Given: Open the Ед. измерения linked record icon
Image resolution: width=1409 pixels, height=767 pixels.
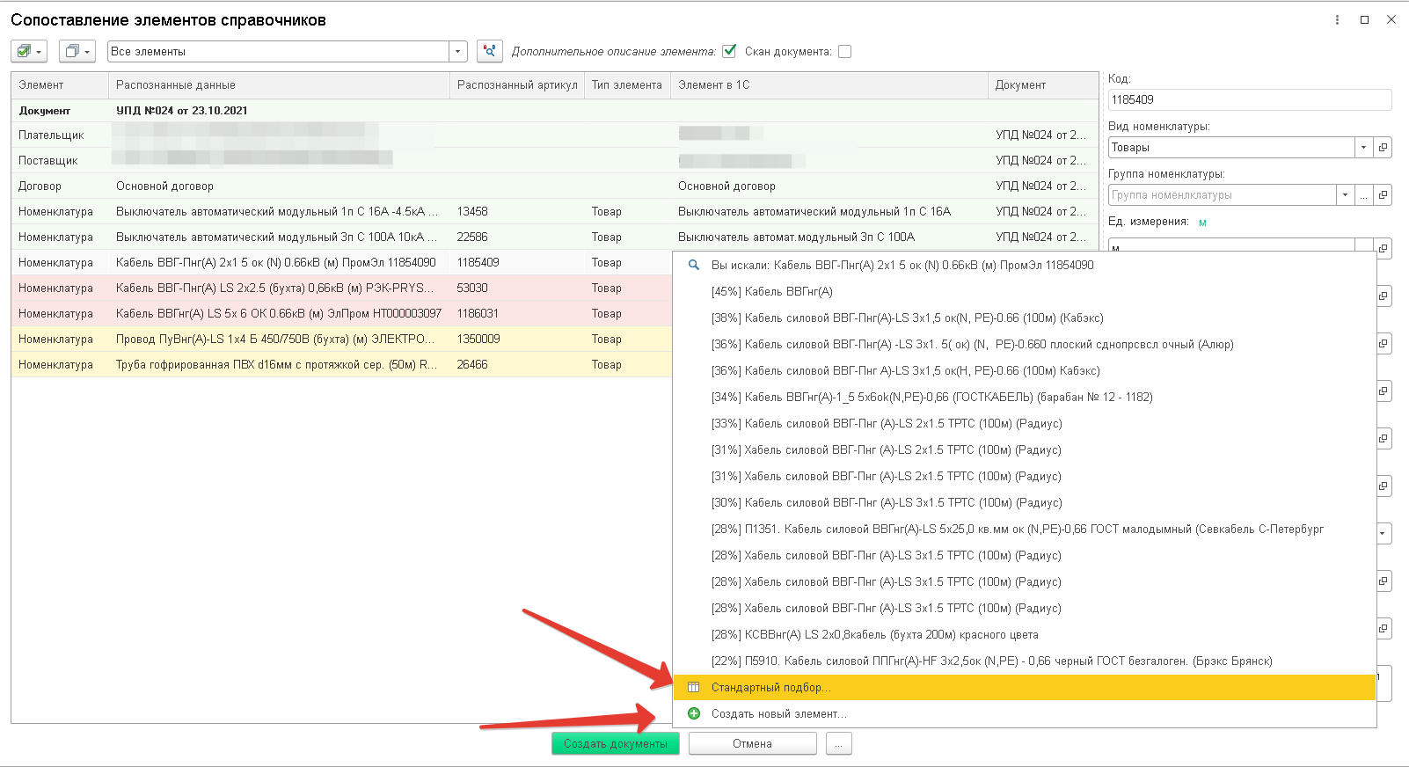Looking at the screenshot, I should point(1383,249).
